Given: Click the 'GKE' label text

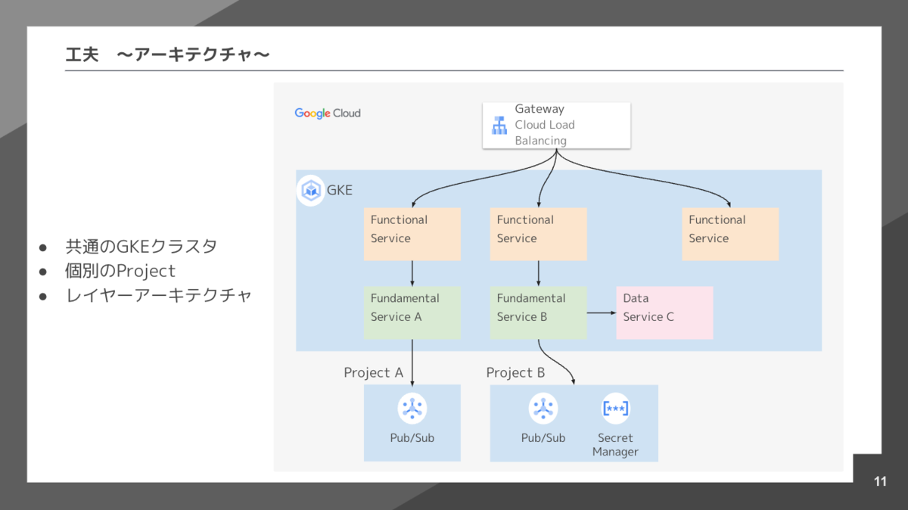Looking at the screenshot, I should (340, 191).
